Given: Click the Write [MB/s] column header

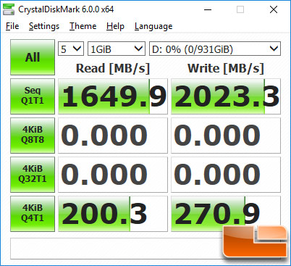Looking at the screenshot, I should [x=226, y=68].
